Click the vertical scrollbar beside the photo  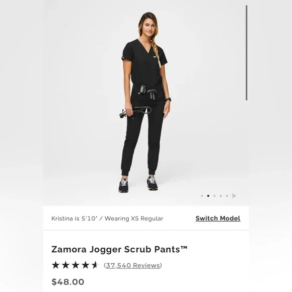pyautogui.click(x=246, y=53)
